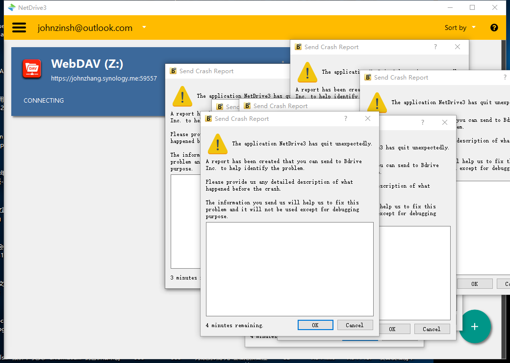Focus the far-left dialog description text area

point(186,222)
